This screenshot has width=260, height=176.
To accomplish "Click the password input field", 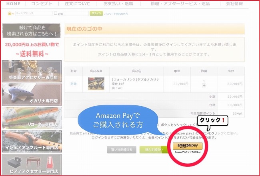I will tap(76, 13).
